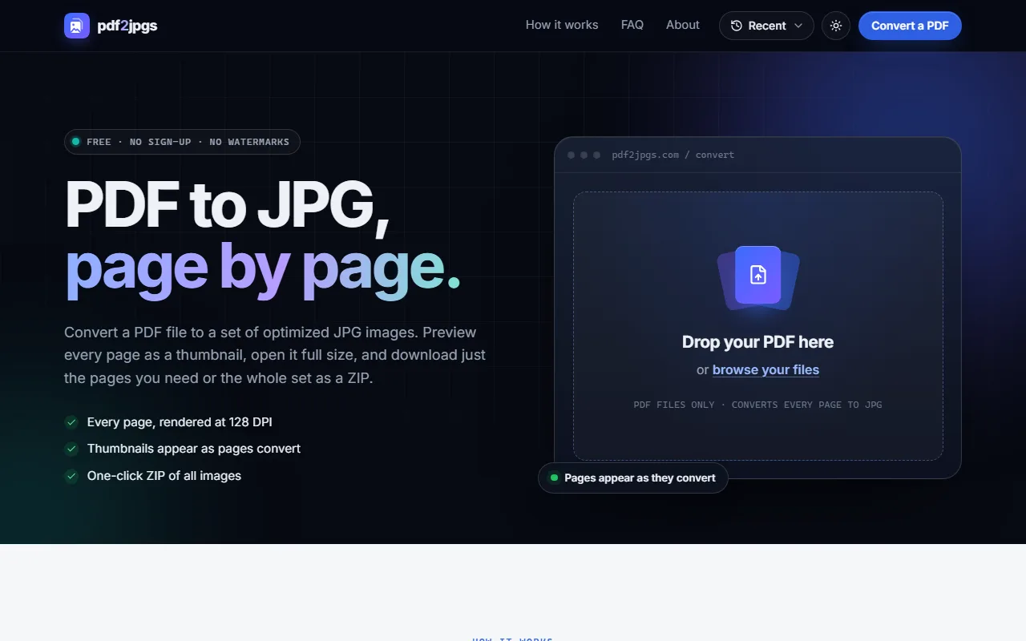Click the green check beside One-click ZIP of all images
1026x641 pixels.
pyautogui.click(x=71, y=476)
